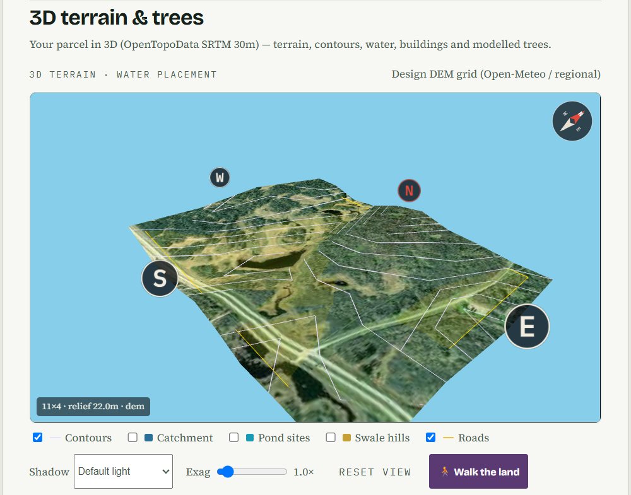
Task: Click the '11×4 · relief 22.0m · dem' badge
Action: tap(93, 406)
